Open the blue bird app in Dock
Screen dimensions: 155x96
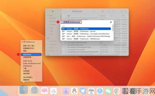83,91
